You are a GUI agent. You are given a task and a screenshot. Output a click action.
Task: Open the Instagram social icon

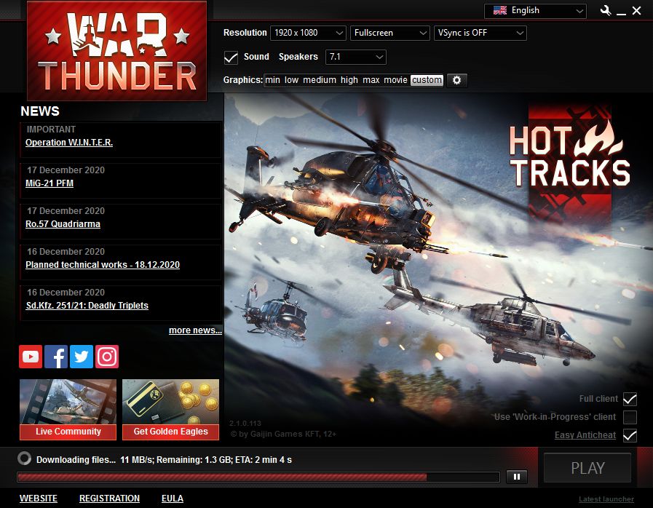107,357
